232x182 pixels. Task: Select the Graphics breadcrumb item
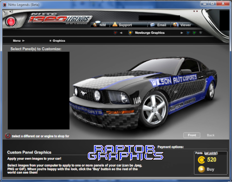pos(58,41)
